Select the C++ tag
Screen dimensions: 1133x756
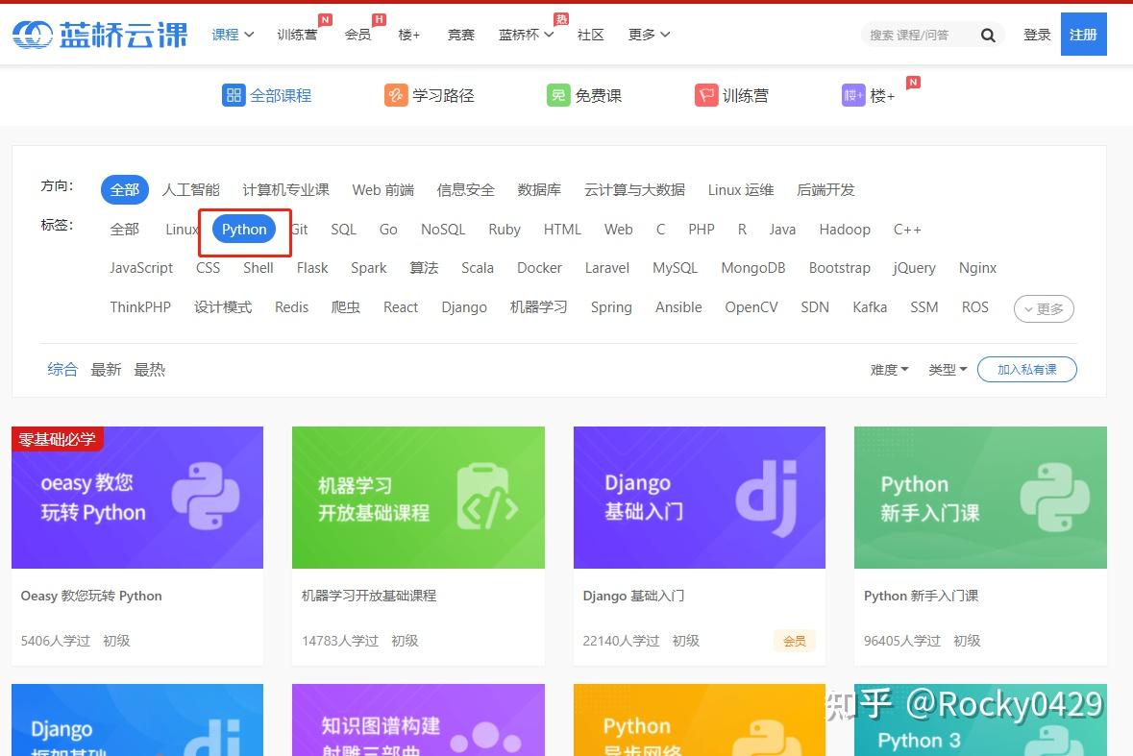coord(907,230)
